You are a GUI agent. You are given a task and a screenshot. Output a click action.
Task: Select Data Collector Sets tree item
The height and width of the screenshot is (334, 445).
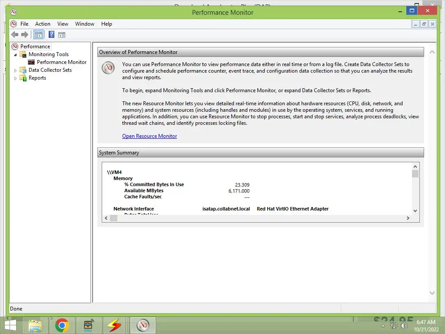point(50,70)
